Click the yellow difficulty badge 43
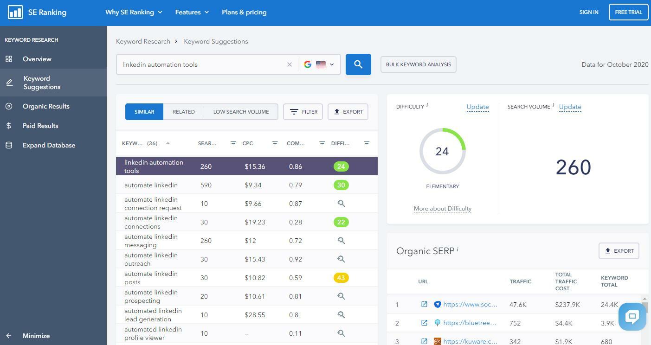 [341, 278]
